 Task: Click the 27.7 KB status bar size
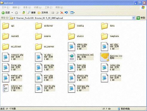[x=106, y=109]
